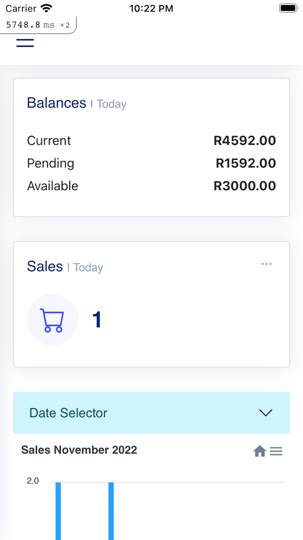
Task: Click the Today filter beside Sales
Action: click(88, 267)
